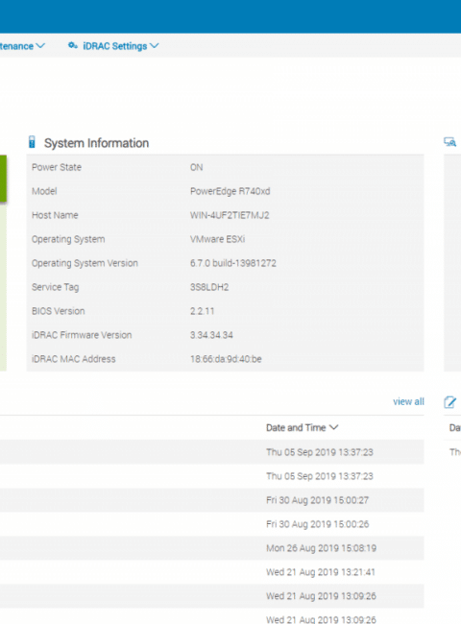Select version 6.7.0 build-13981272
Viewport: 461px width, 624px height.
232,263
